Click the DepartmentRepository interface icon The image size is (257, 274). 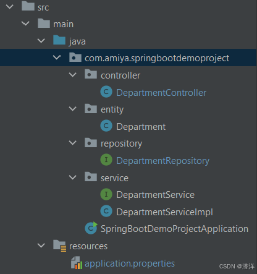[x=106, y=160]
